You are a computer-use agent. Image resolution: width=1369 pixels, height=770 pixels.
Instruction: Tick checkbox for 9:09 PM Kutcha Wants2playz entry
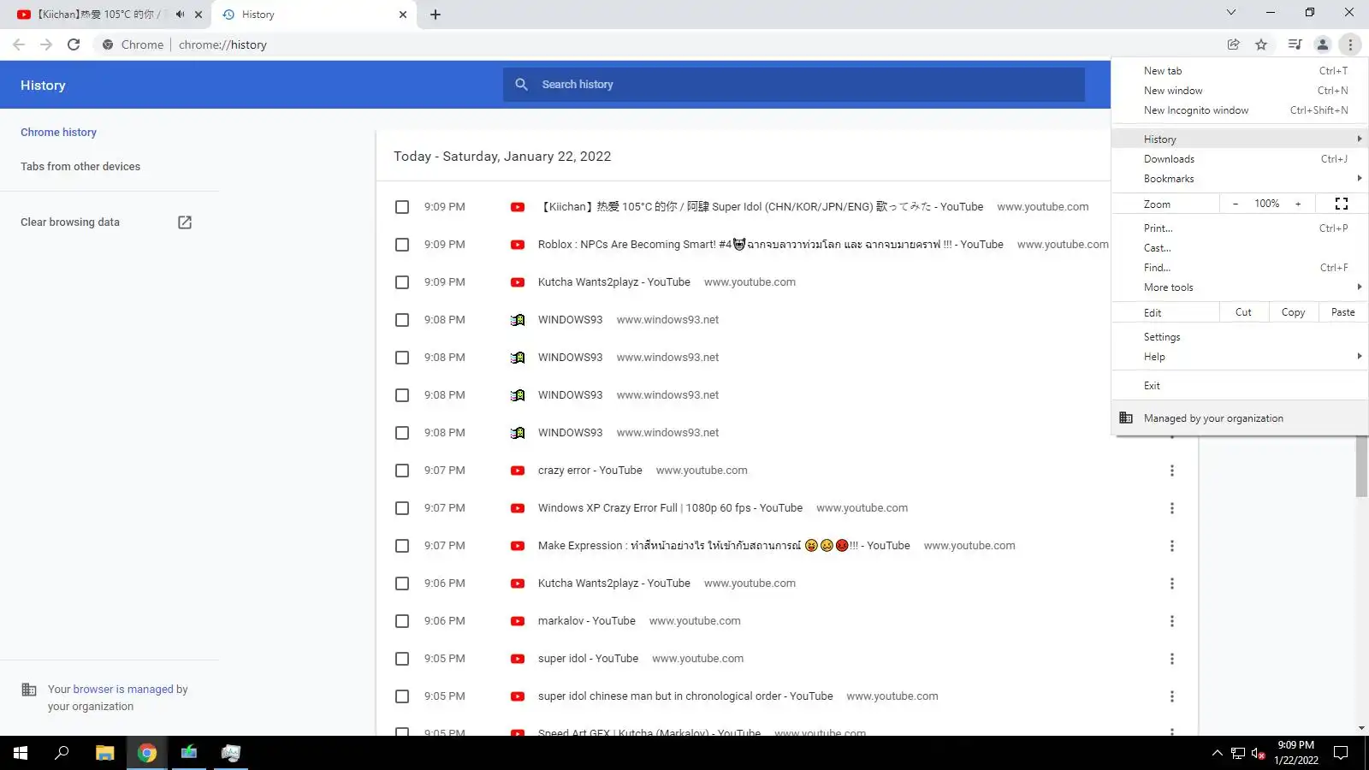tap(402, 282)
